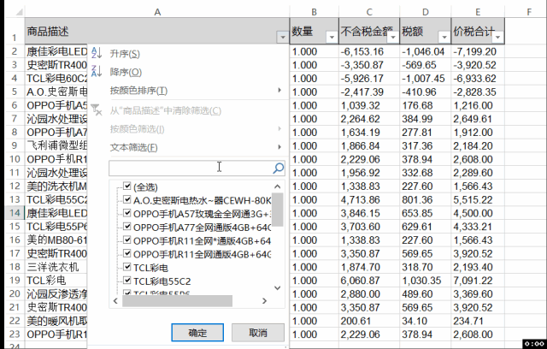Select column D header

pyautogui.click(x=426, y=12)
